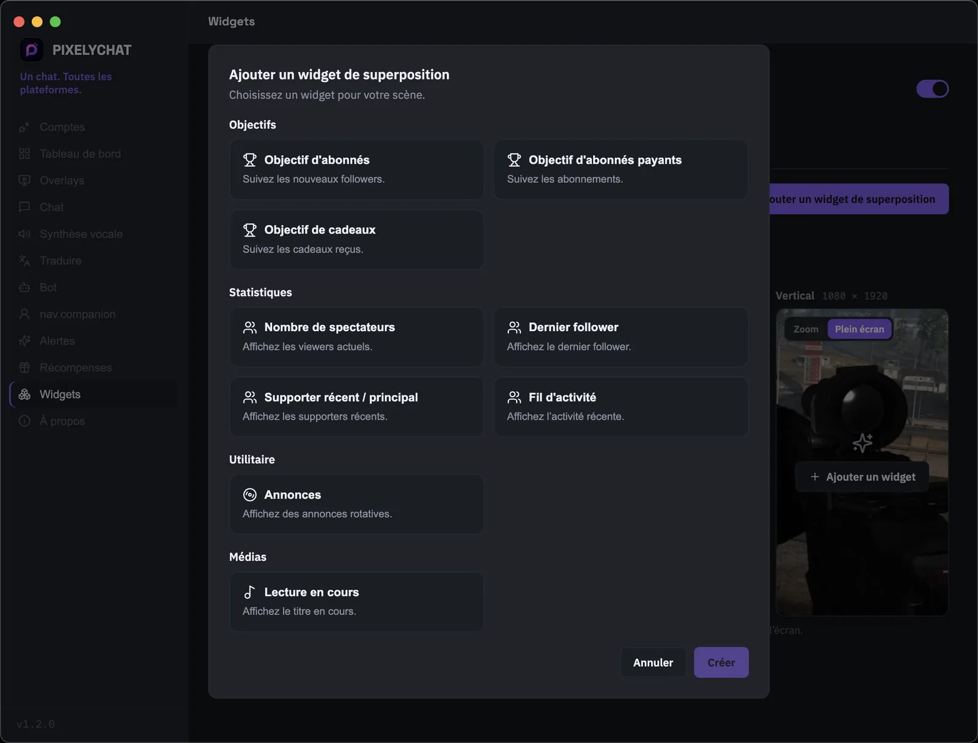This screenshot has width=978, height=743.
Task: Open the Récompenses section
Action: [x=94, y=368]
